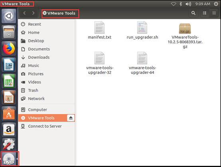Click Connect to Server in sidebar
This screenshot has width=221, height=167.
[47, 126]
